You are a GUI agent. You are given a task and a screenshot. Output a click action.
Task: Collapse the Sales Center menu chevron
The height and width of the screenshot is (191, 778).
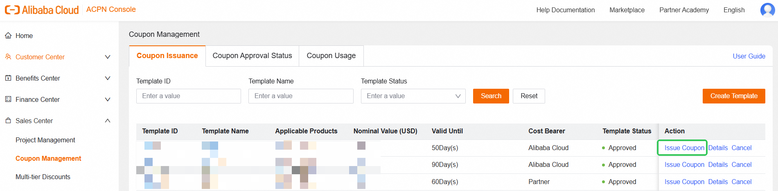[x=108, y=121]
